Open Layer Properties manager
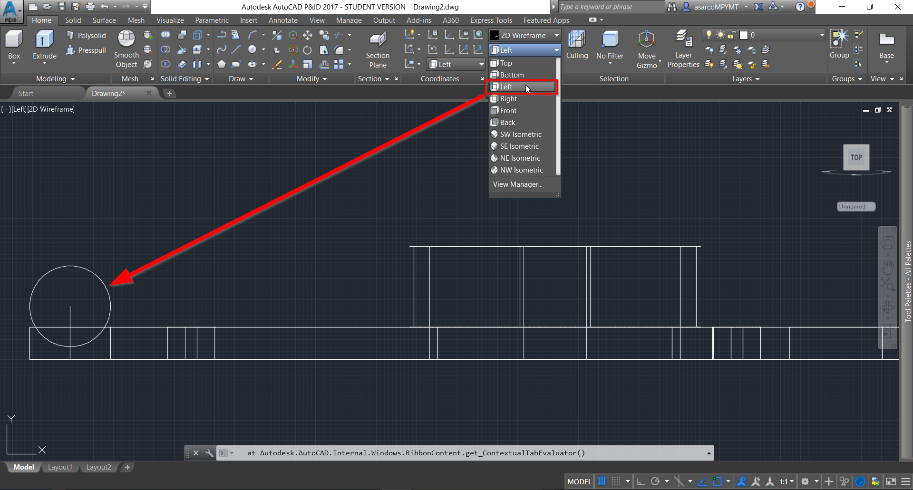This screenshot has height=490, width=913. coord(683,49)
